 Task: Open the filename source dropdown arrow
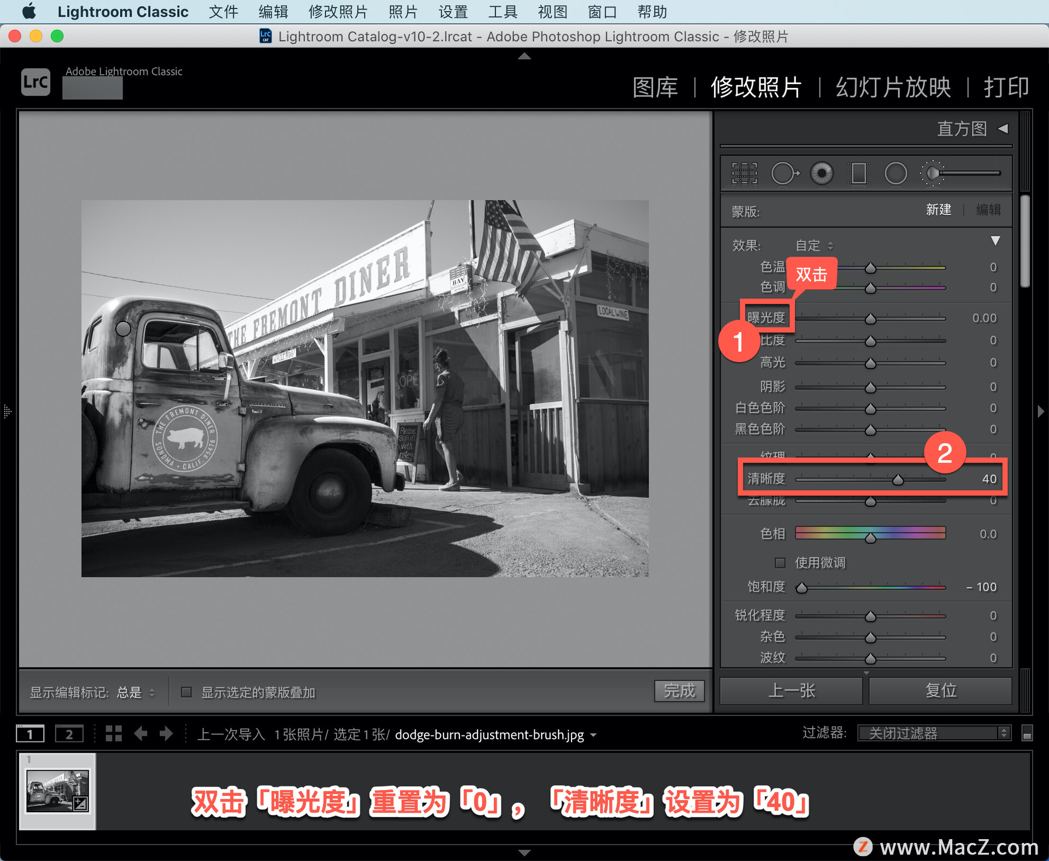tap(594, 735)
